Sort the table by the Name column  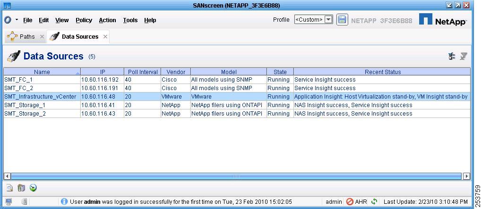pos(42,72)
